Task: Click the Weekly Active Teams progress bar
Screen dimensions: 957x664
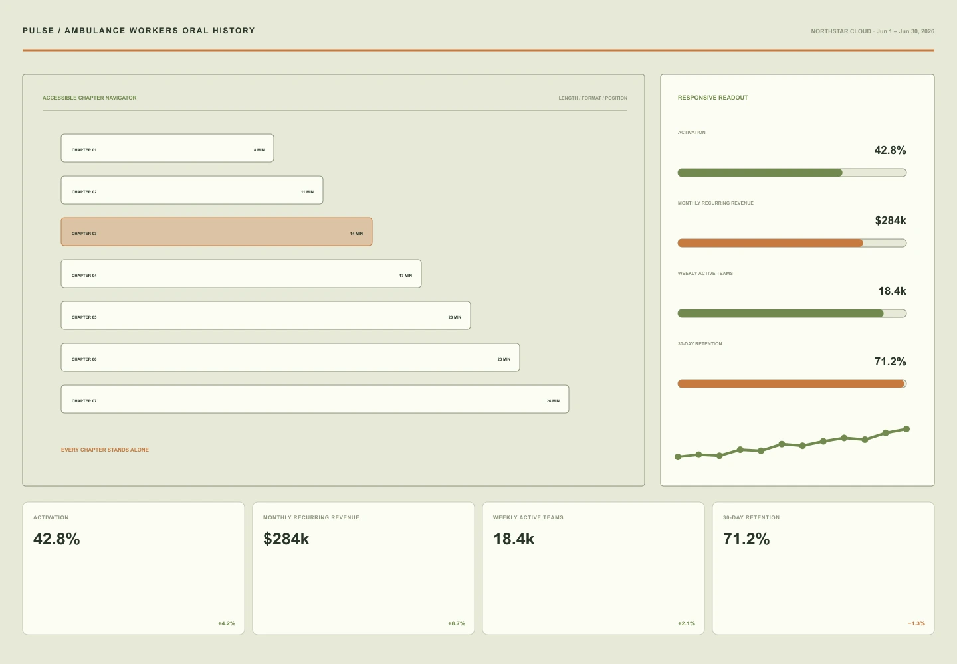Action: (x=792, y=313)
